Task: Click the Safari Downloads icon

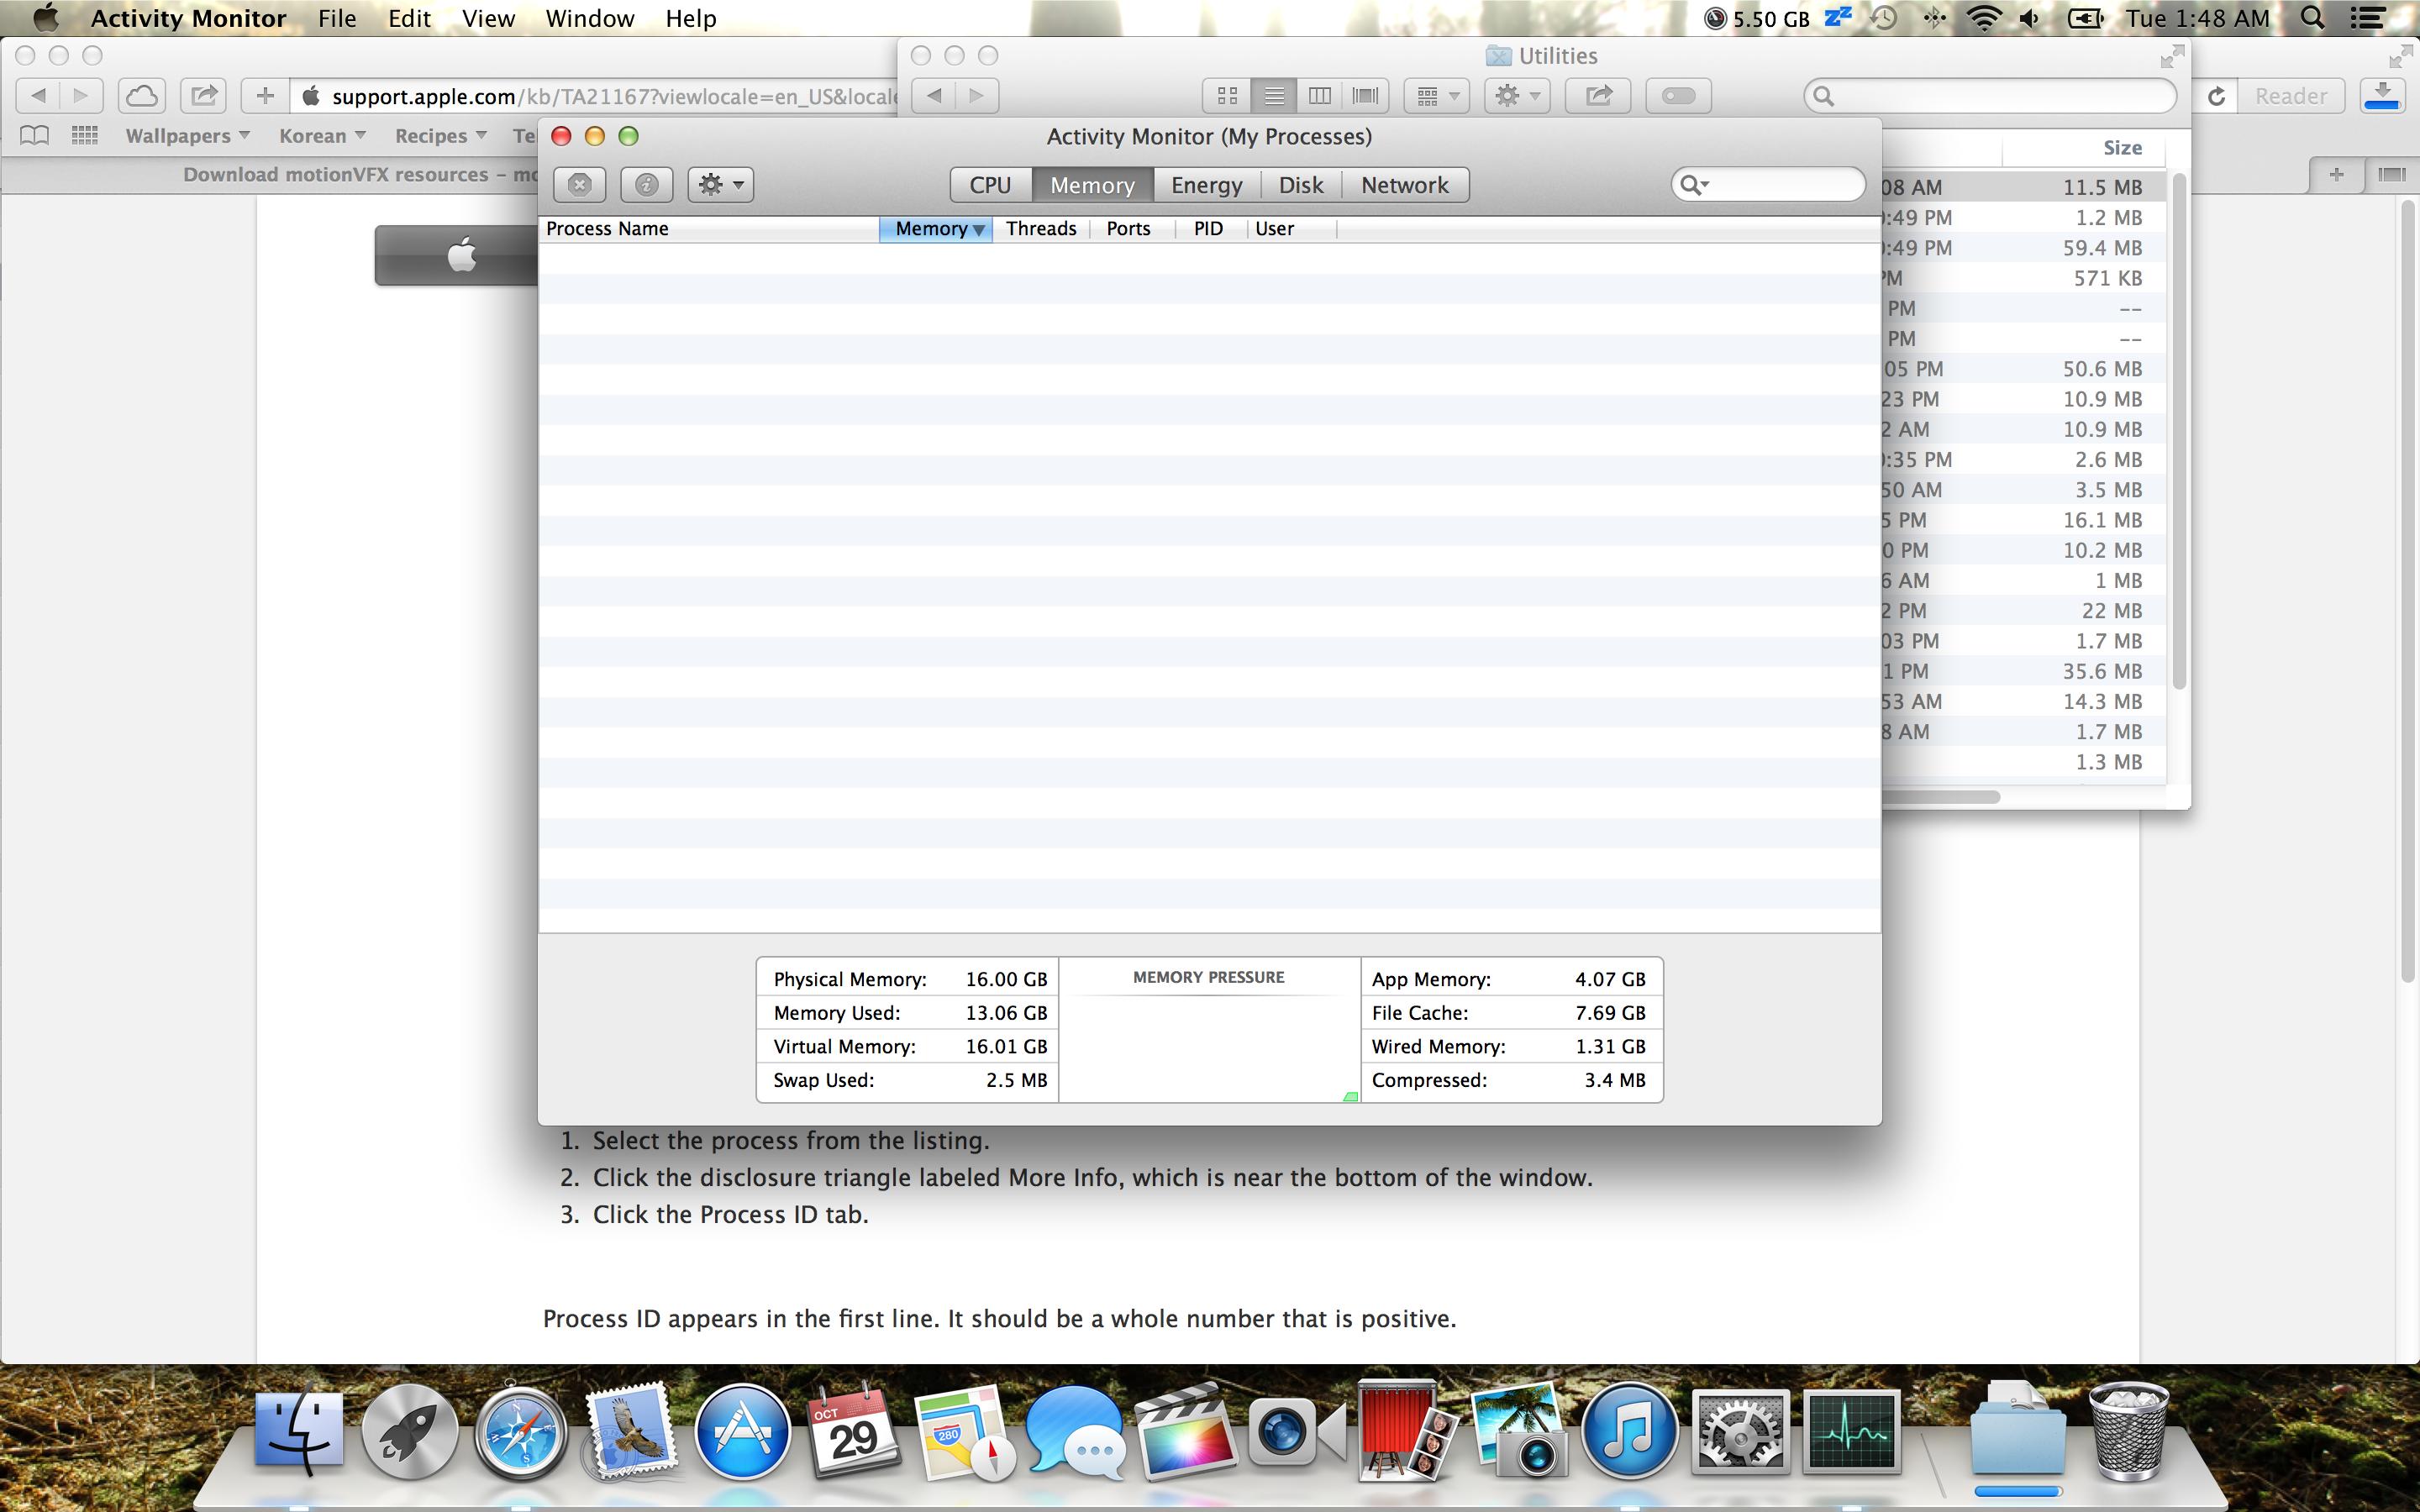Action: tap(2383, 96)
